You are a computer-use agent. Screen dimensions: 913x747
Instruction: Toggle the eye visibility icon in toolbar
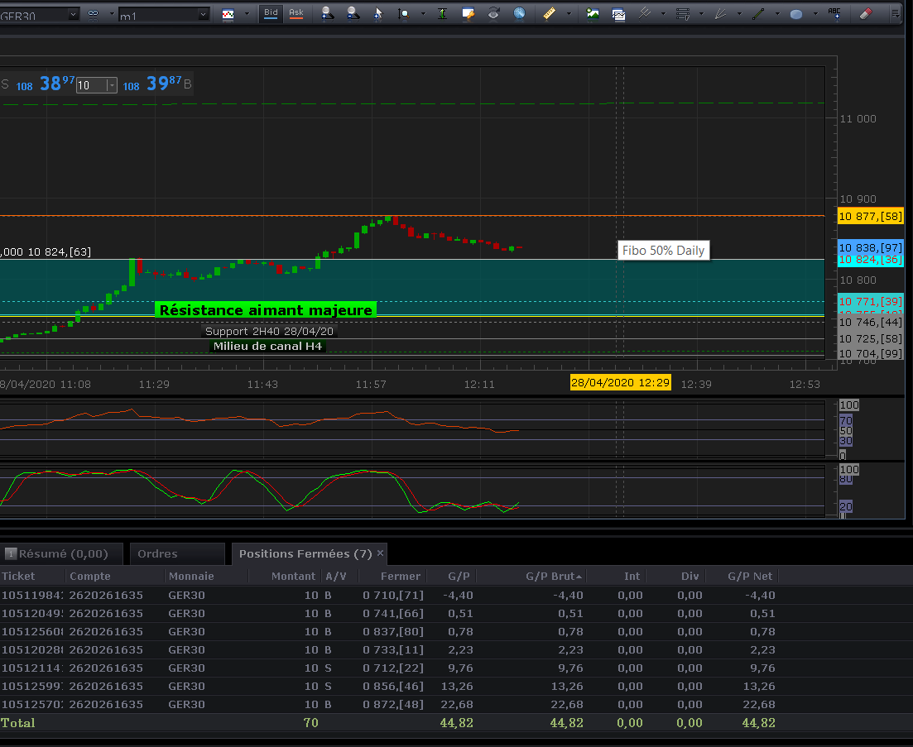(x=493, y=13)
